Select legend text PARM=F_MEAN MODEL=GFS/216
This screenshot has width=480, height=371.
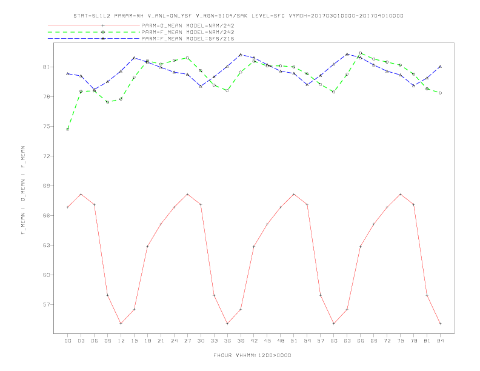point(188,39)
